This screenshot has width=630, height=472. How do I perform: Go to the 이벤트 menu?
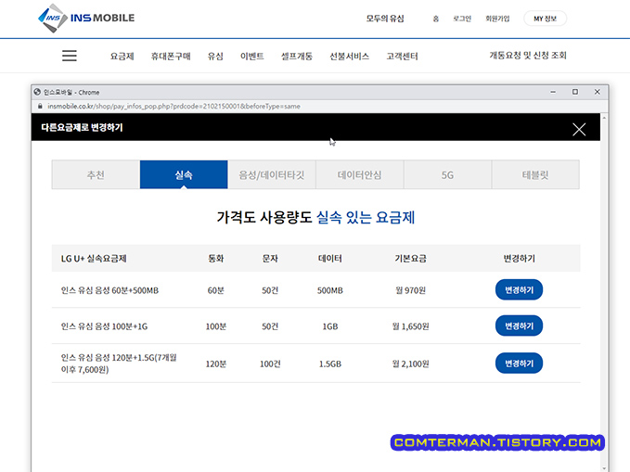252,57
